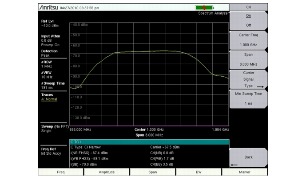Click the Carrier -67.5 dBm reading

pyautogui.click(x=165, y=147)
